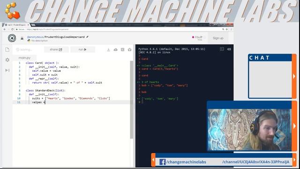Click the 'self.value = value' line
Viewport: 300px width, 169px height.
46,71
